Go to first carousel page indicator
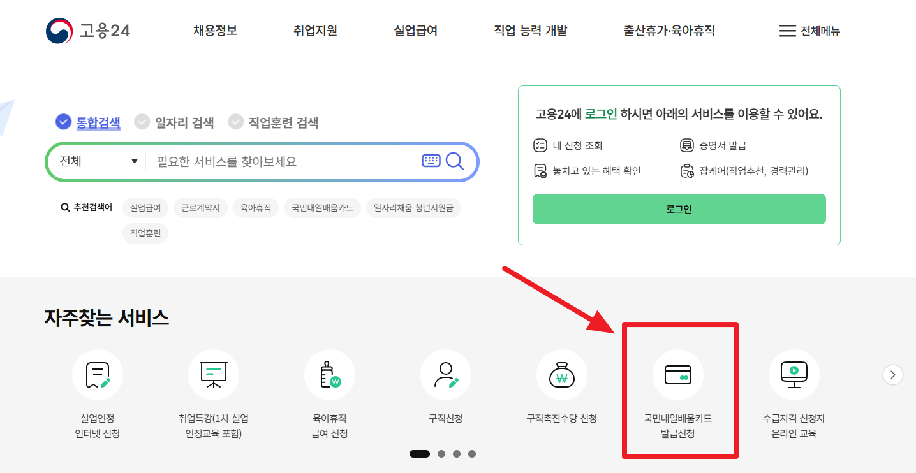The height and width of the screenshot is (473, 916). (x=420, y=454)
